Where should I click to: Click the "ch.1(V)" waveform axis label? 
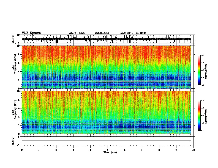(x=13, y=39)
